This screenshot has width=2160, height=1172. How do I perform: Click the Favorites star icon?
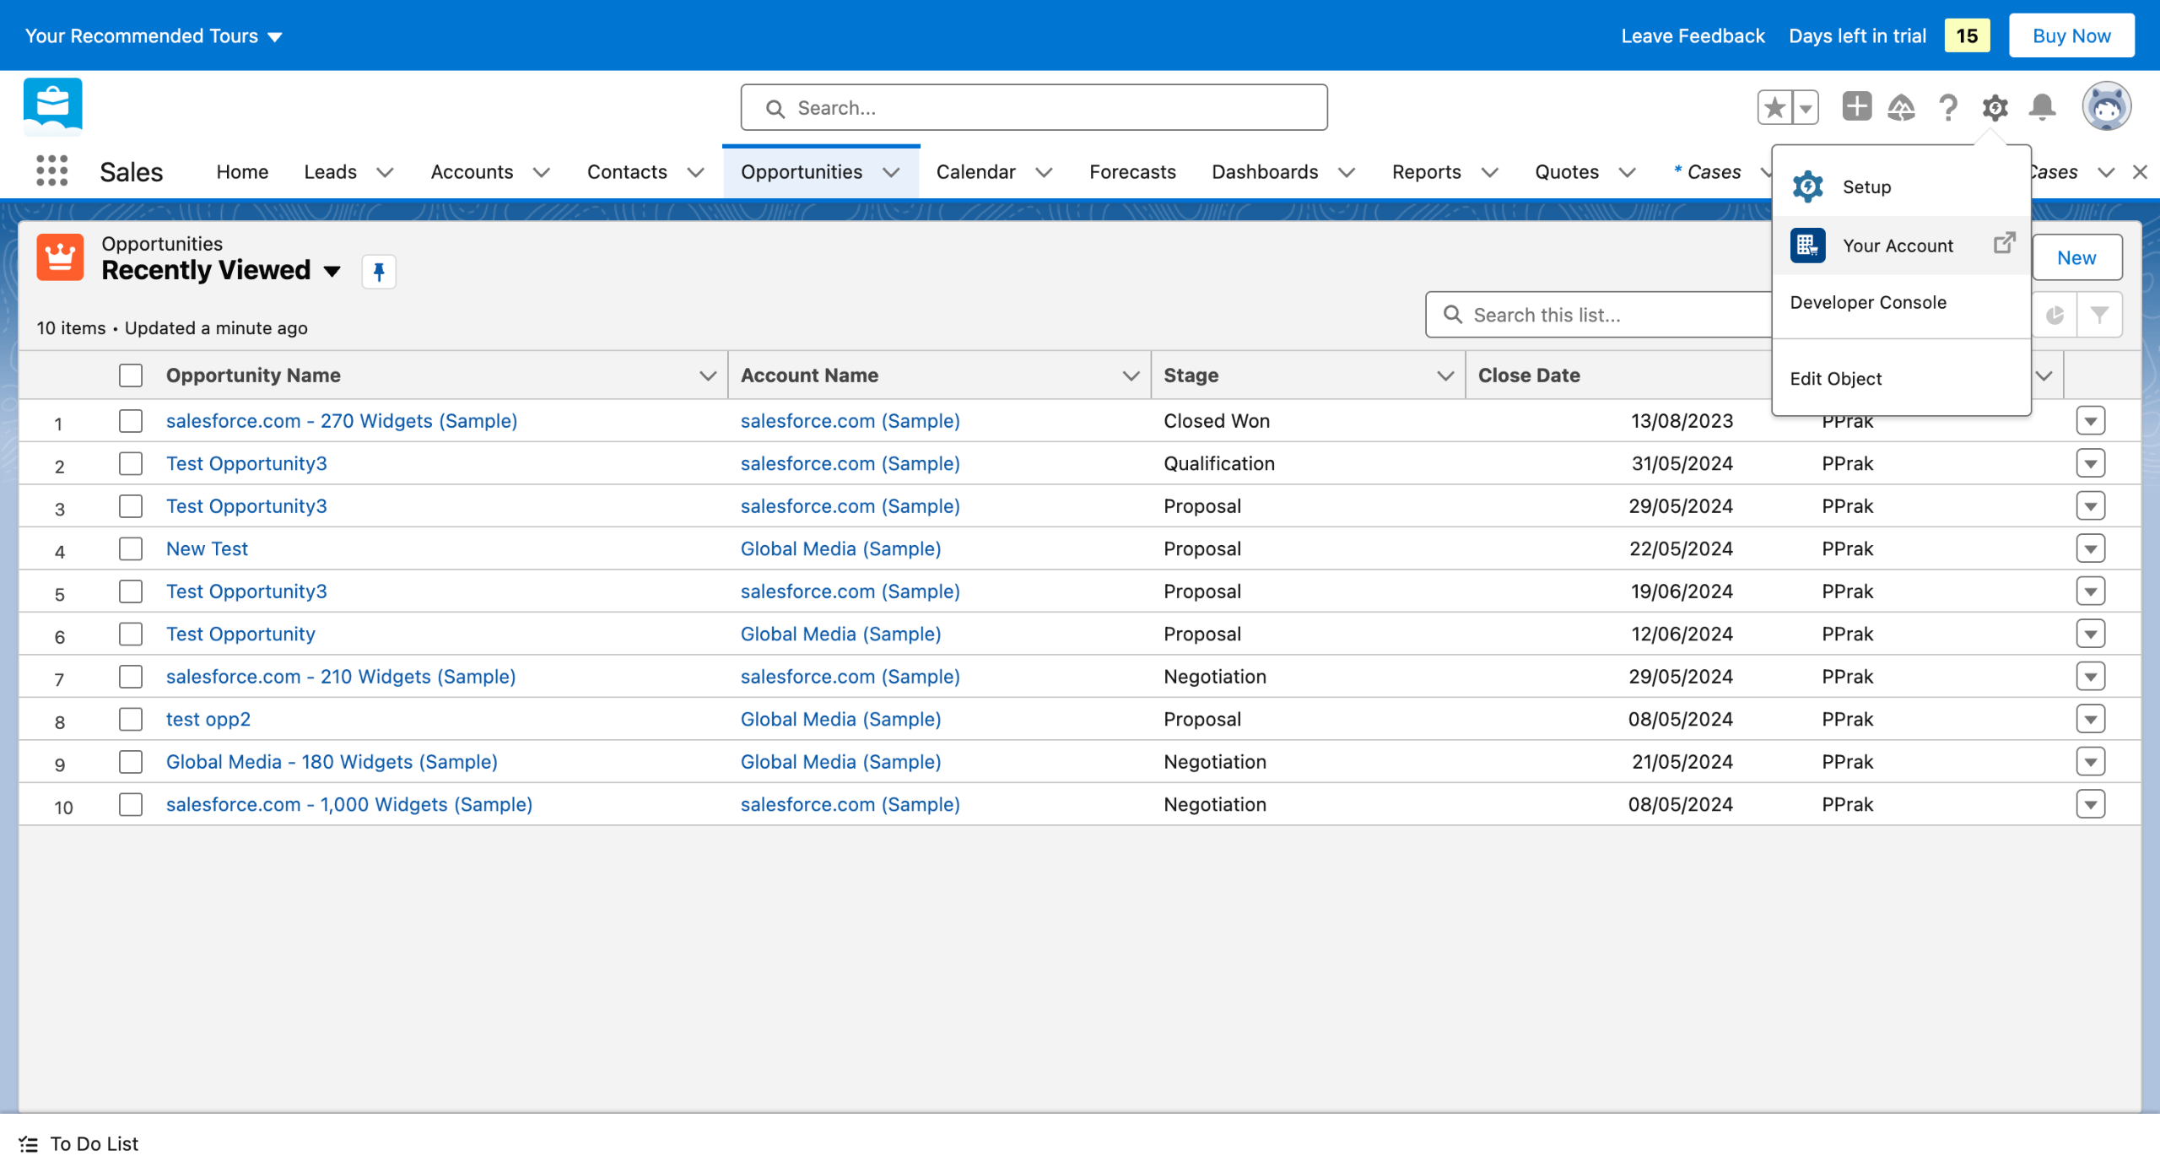1774,107
